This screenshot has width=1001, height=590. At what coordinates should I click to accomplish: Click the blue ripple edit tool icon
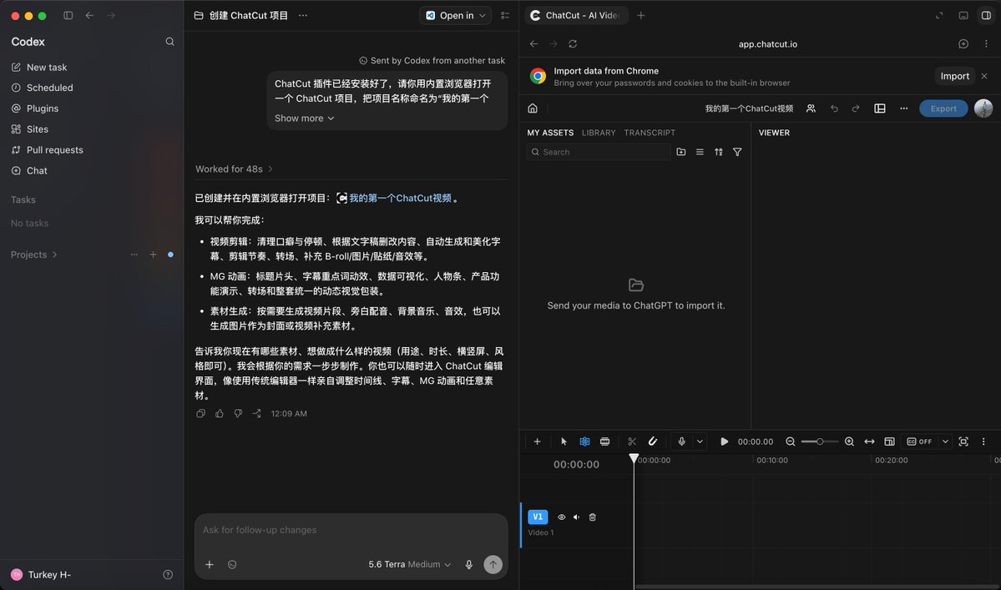(x=584, y=441)
